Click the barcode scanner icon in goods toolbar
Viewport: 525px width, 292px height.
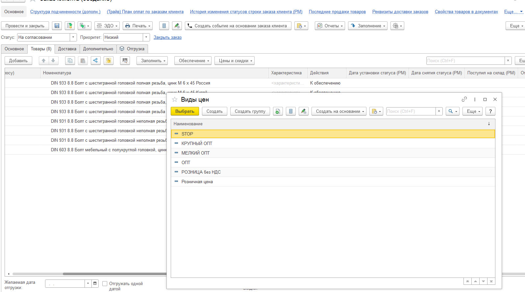(x=125, y=61)
